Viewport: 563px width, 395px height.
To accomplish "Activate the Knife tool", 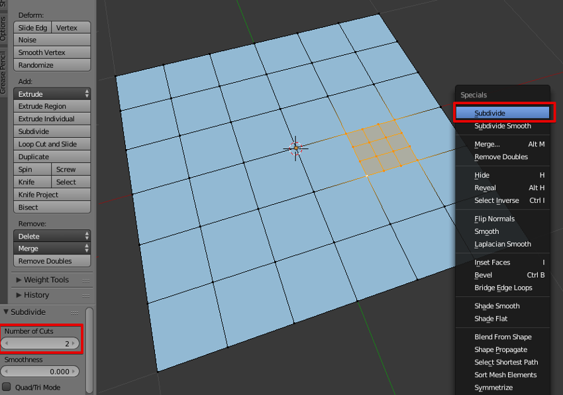I will (x=32, y=182).
